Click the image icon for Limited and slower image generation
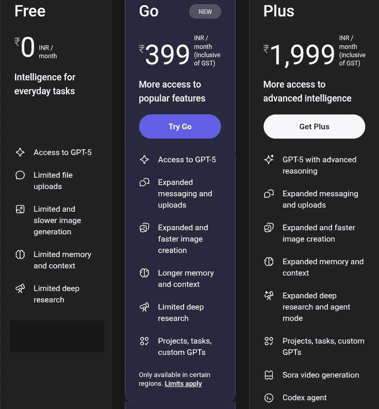 [20, 209]
